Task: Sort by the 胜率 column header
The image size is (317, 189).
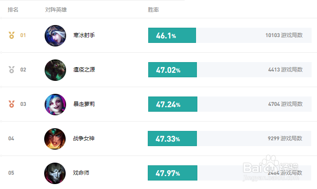Action: click(x=153, y=10)
